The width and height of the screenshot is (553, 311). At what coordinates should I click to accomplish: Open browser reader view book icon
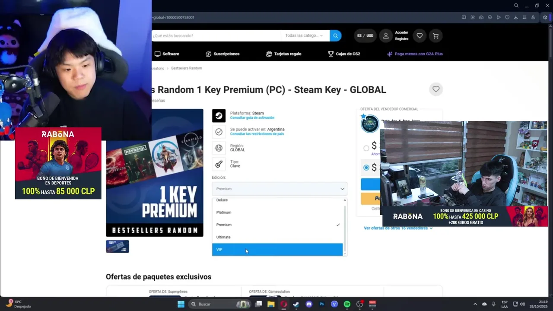pos(464,17)
